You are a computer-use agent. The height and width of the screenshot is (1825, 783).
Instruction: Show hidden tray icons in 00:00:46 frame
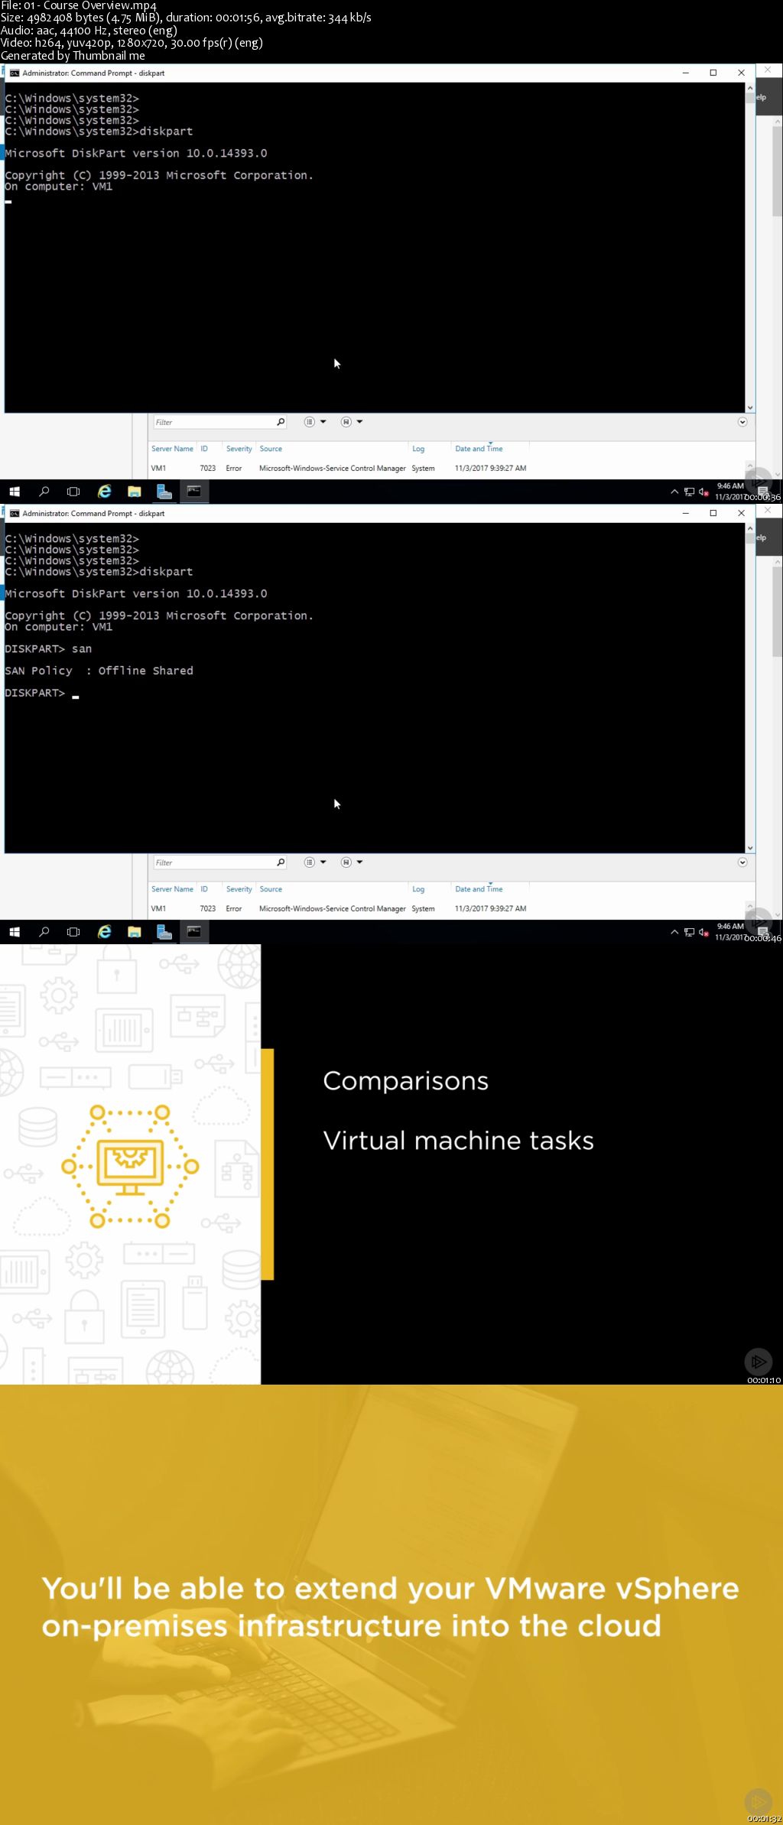pos(674,933)
